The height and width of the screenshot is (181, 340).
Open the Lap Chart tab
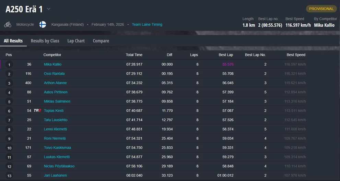pyautogui.click(x=76, y=41)
